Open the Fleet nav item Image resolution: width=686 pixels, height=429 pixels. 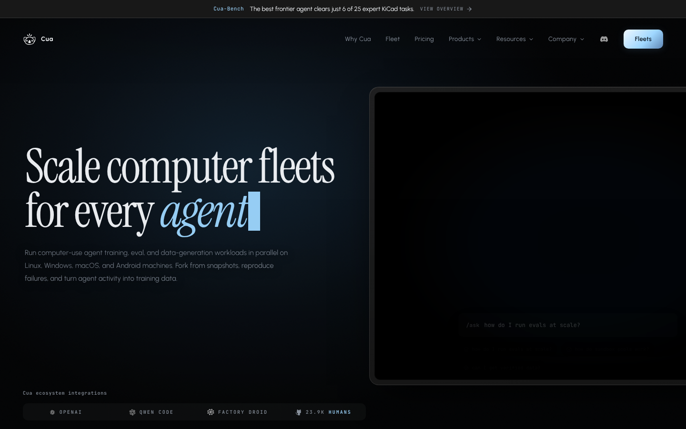tap(393, 39)
